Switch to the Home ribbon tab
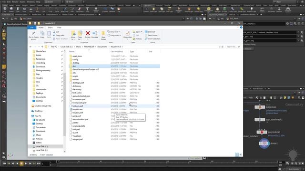 41,28
